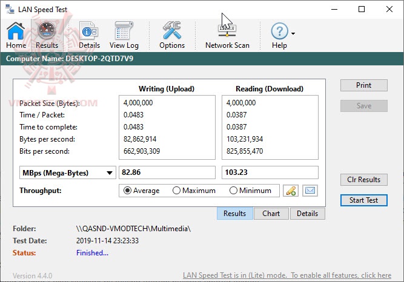Viewport: 404px width, 282px height.
Task: Maximize the LAN Speed Test window
Action: (x=362, y=9)
